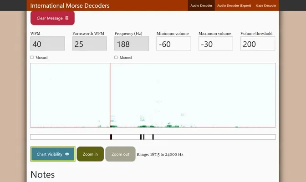Focus the WPM field showing 40
This screenshot has width=306, height=182.
47,44
